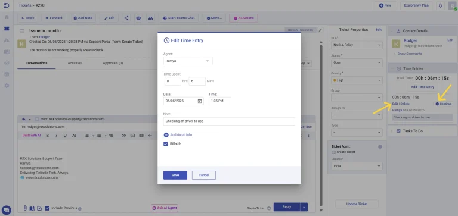458x216 pixels.
Task: Apply underline formatting in reply editor
Action: 65,136
